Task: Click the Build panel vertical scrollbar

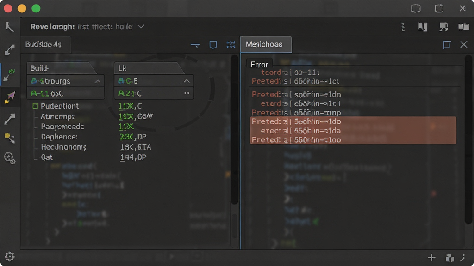Action: (235, 130)
